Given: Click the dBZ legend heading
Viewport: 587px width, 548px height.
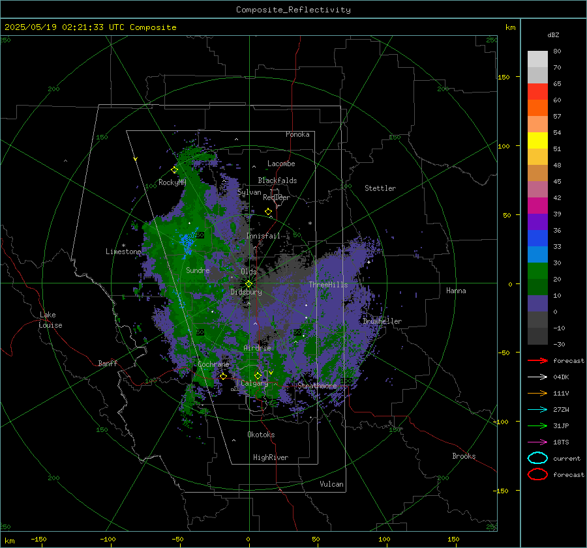Looking at the screenshot, I should point(553,35).
